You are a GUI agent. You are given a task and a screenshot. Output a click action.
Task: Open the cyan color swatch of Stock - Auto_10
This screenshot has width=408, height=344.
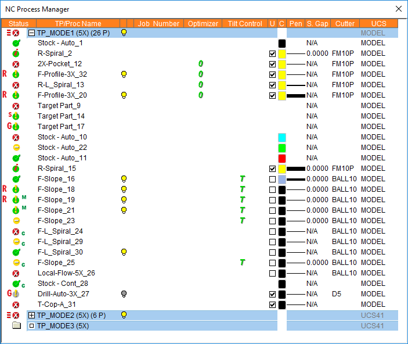point(282,137)
